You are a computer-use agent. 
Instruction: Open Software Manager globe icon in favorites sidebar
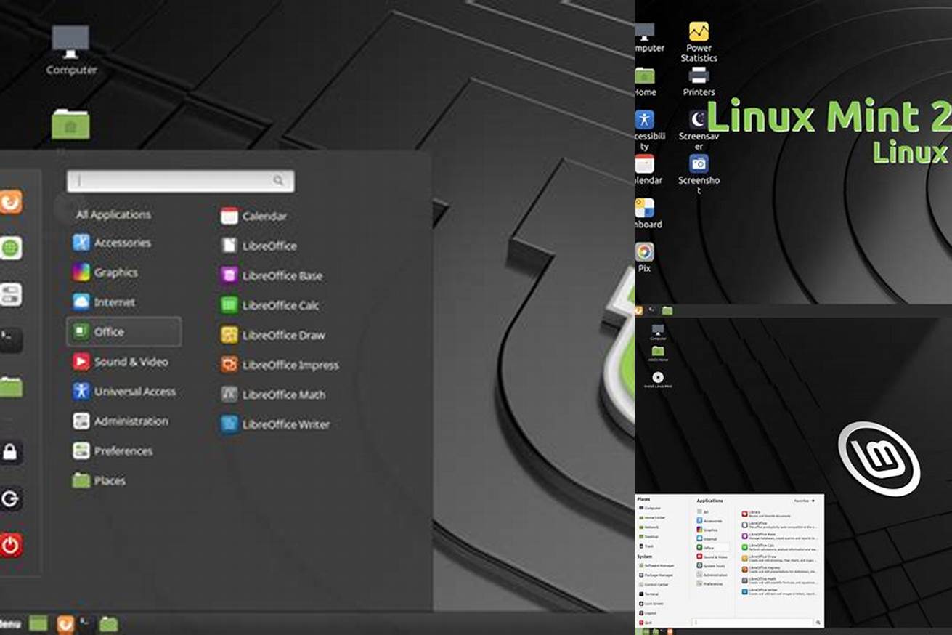pos(10,248)
